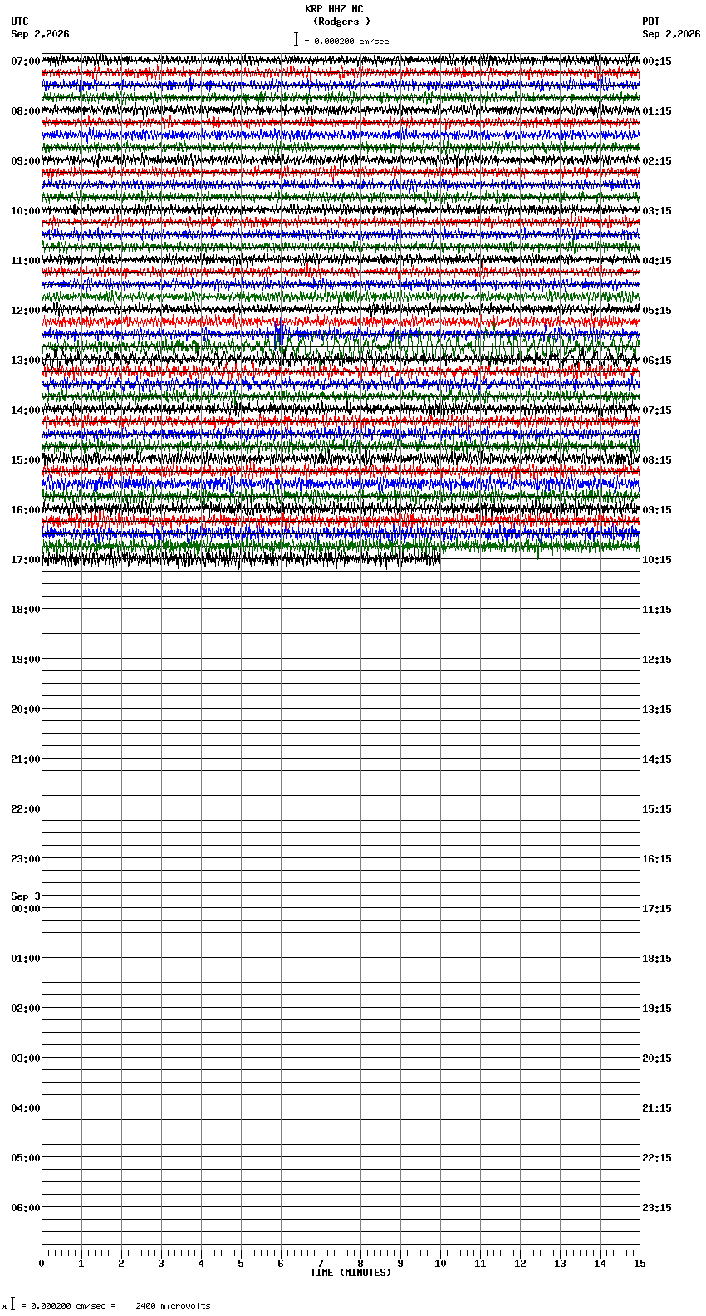
Task: Click the '10:15' PDT time label
Action: 657,560
